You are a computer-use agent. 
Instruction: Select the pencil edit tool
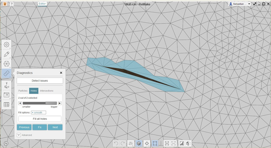point(6,54)
